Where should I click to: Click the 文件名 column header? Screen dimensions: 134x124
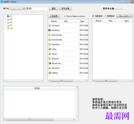coord(37,88)
